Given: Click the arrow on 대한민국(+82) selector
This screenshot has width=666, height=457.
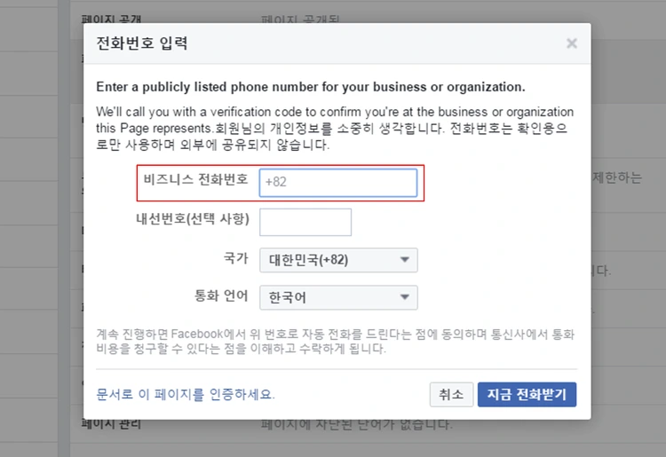Looking at the screenshot, I should pos(404,260).
